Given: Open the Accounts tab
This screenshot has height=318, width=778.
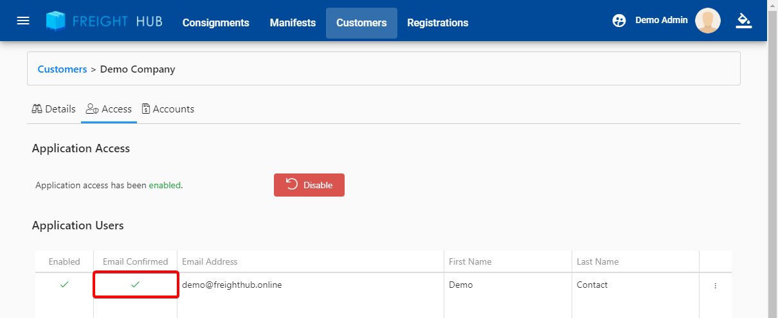Looking at the screenshot, I should [x=168, y=109].
